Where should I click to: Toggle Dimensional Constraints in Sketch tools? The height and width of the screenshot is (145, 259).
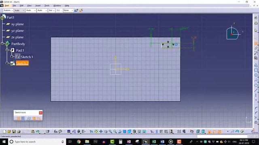[39, 118]
